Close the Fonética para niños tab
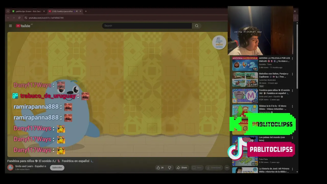 pyautogui.click(x=80, y=11)
